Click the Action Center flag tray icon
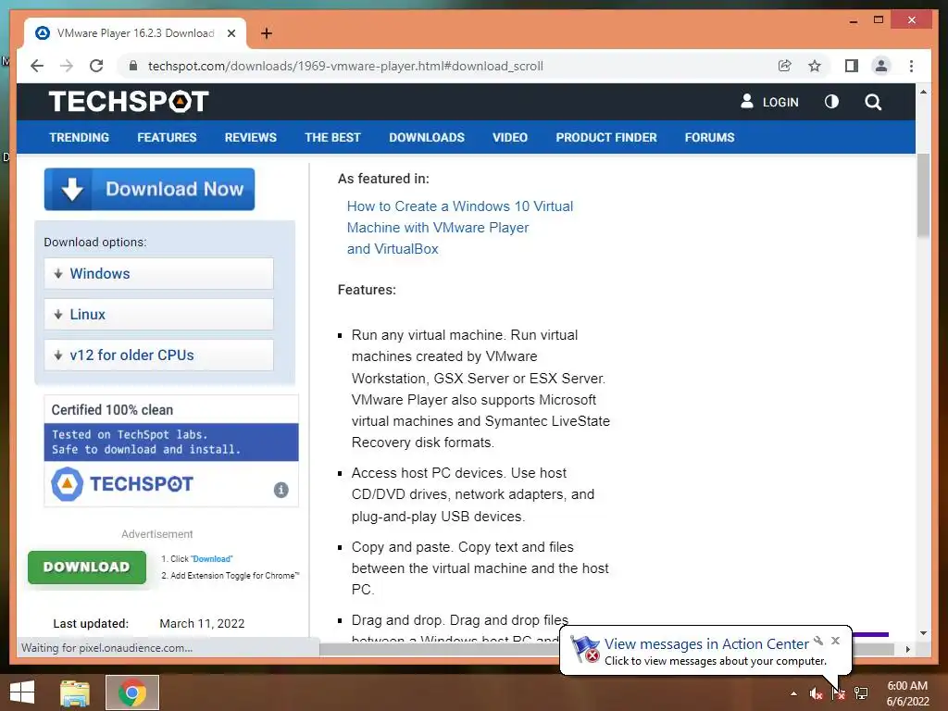Viewport: 948px width, 711px height. 839,693
